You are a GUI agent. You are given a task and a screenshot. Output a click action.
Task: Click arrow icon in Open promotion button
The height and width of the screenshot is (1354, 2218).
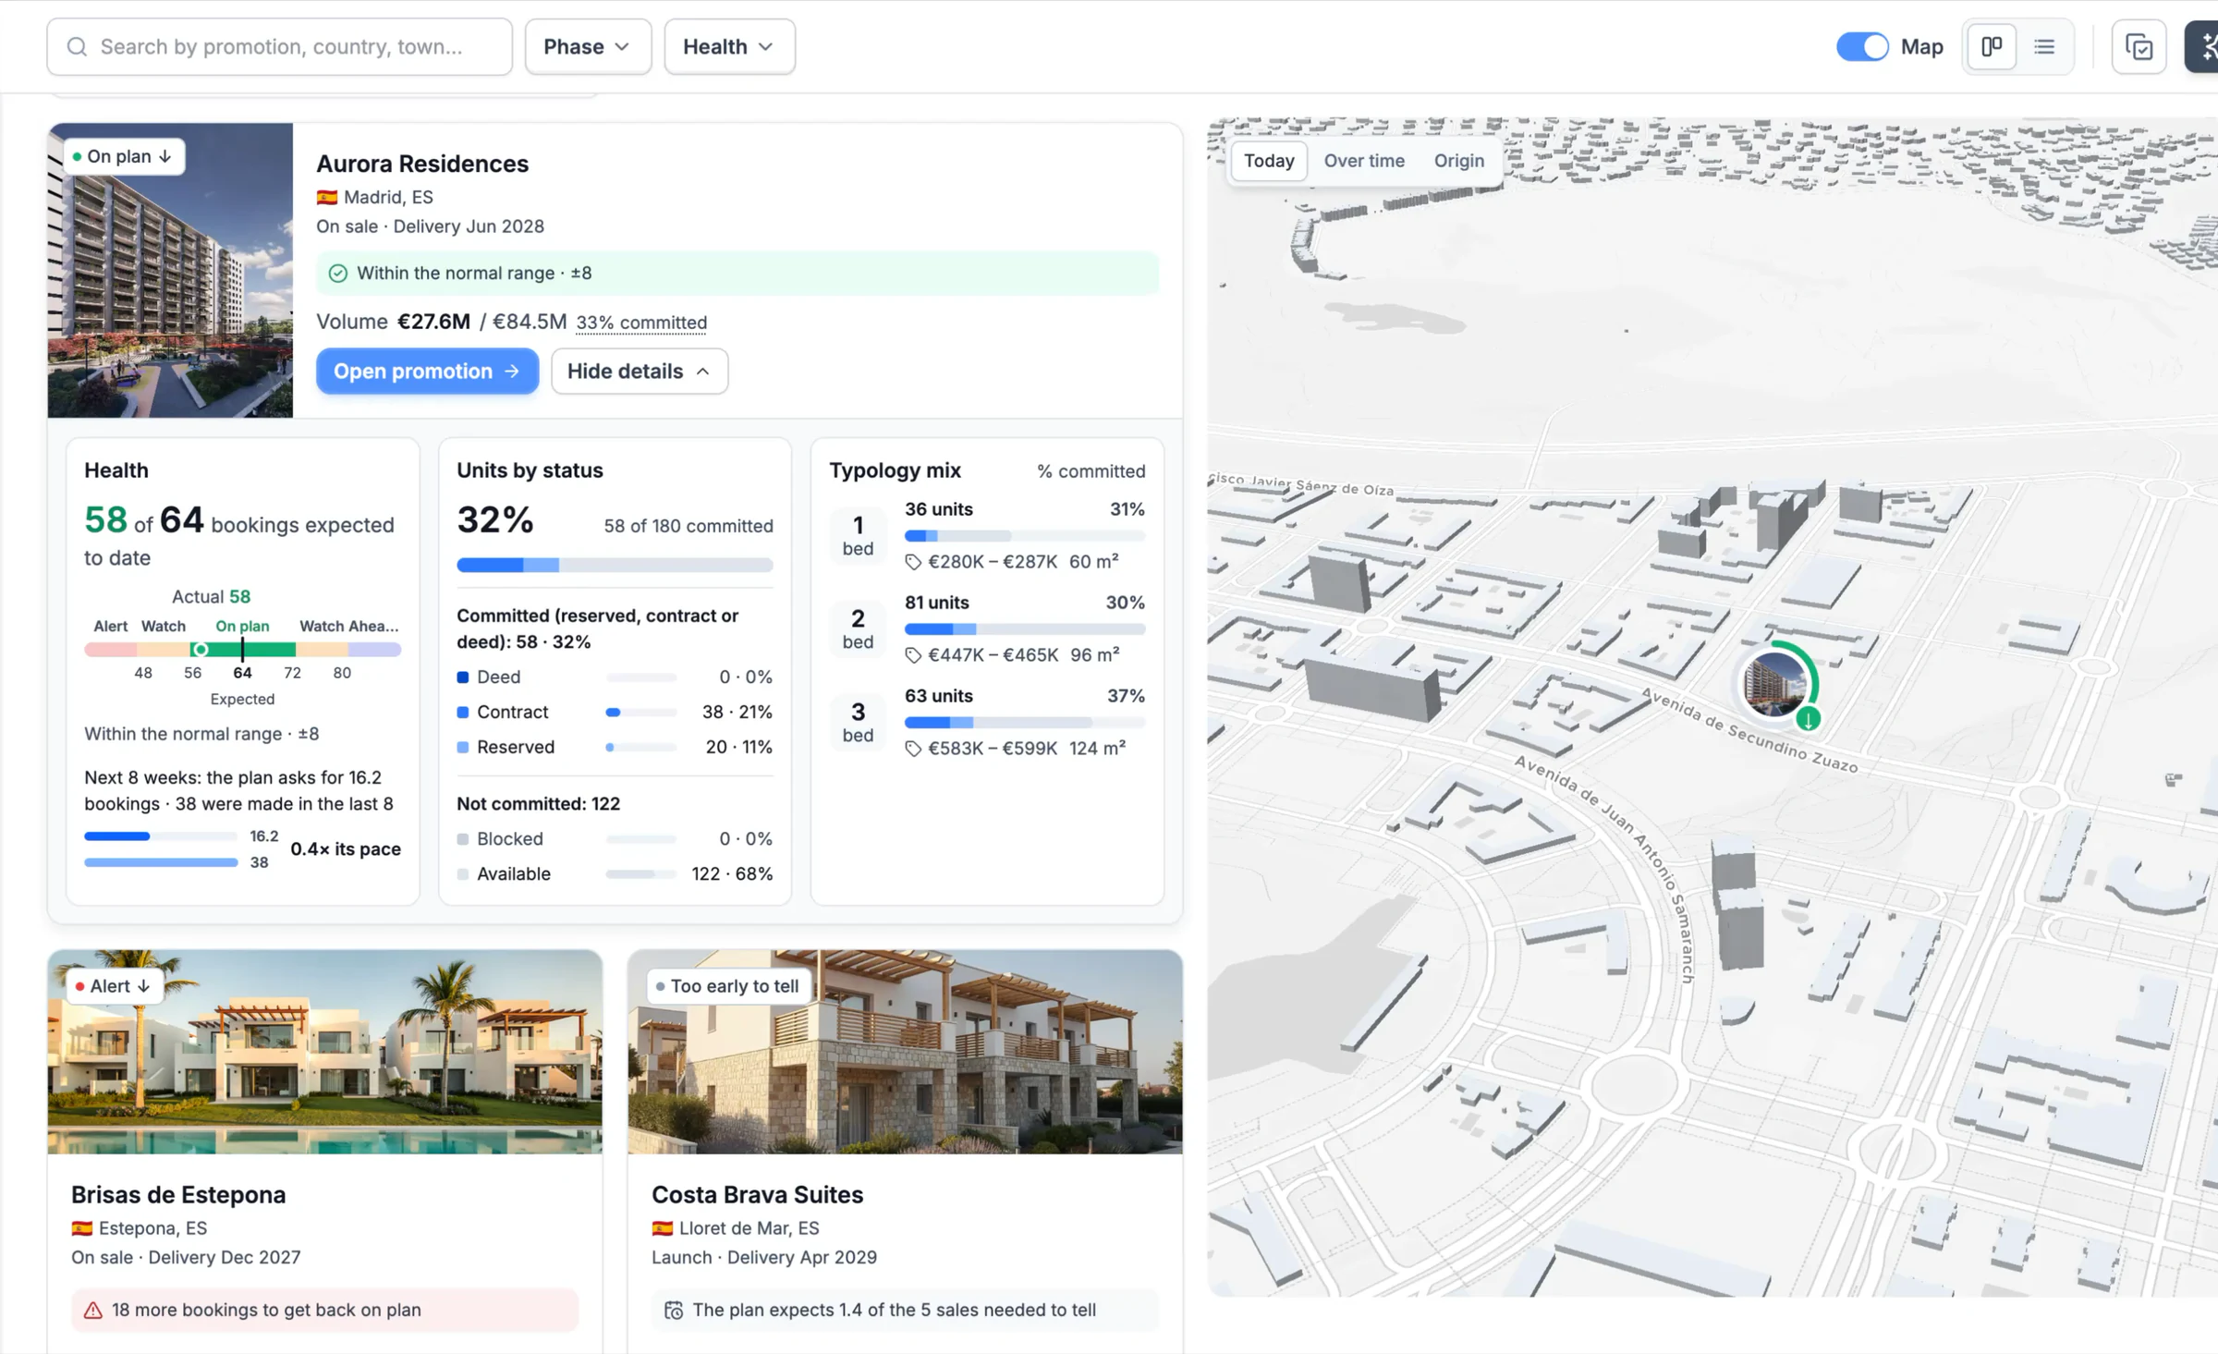coord(512,372)
